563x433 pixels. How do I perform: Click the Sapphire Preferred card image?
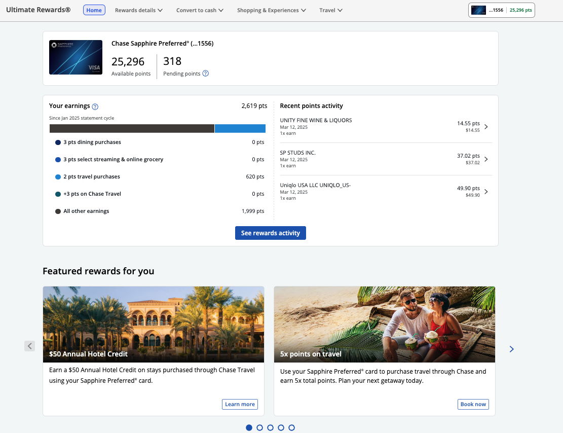pyautogui.click(x=76, y=57)
